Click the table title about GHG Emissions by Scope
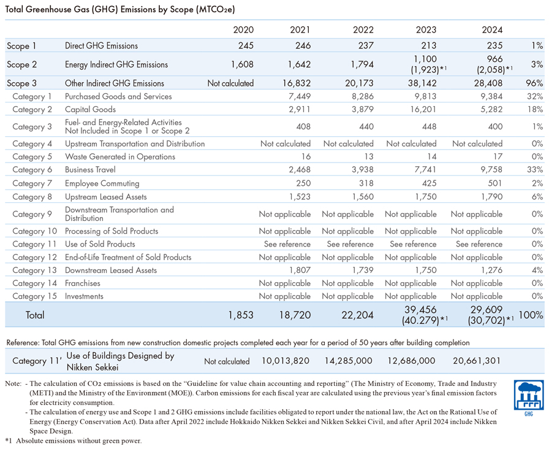The image size is (549, 449). coord(120,9)
